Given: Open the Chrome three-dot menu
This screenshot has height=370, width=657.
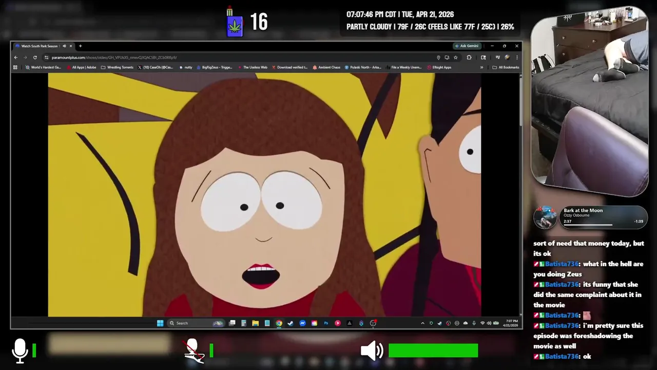Looking at the screenshot, I should [517, 58].
